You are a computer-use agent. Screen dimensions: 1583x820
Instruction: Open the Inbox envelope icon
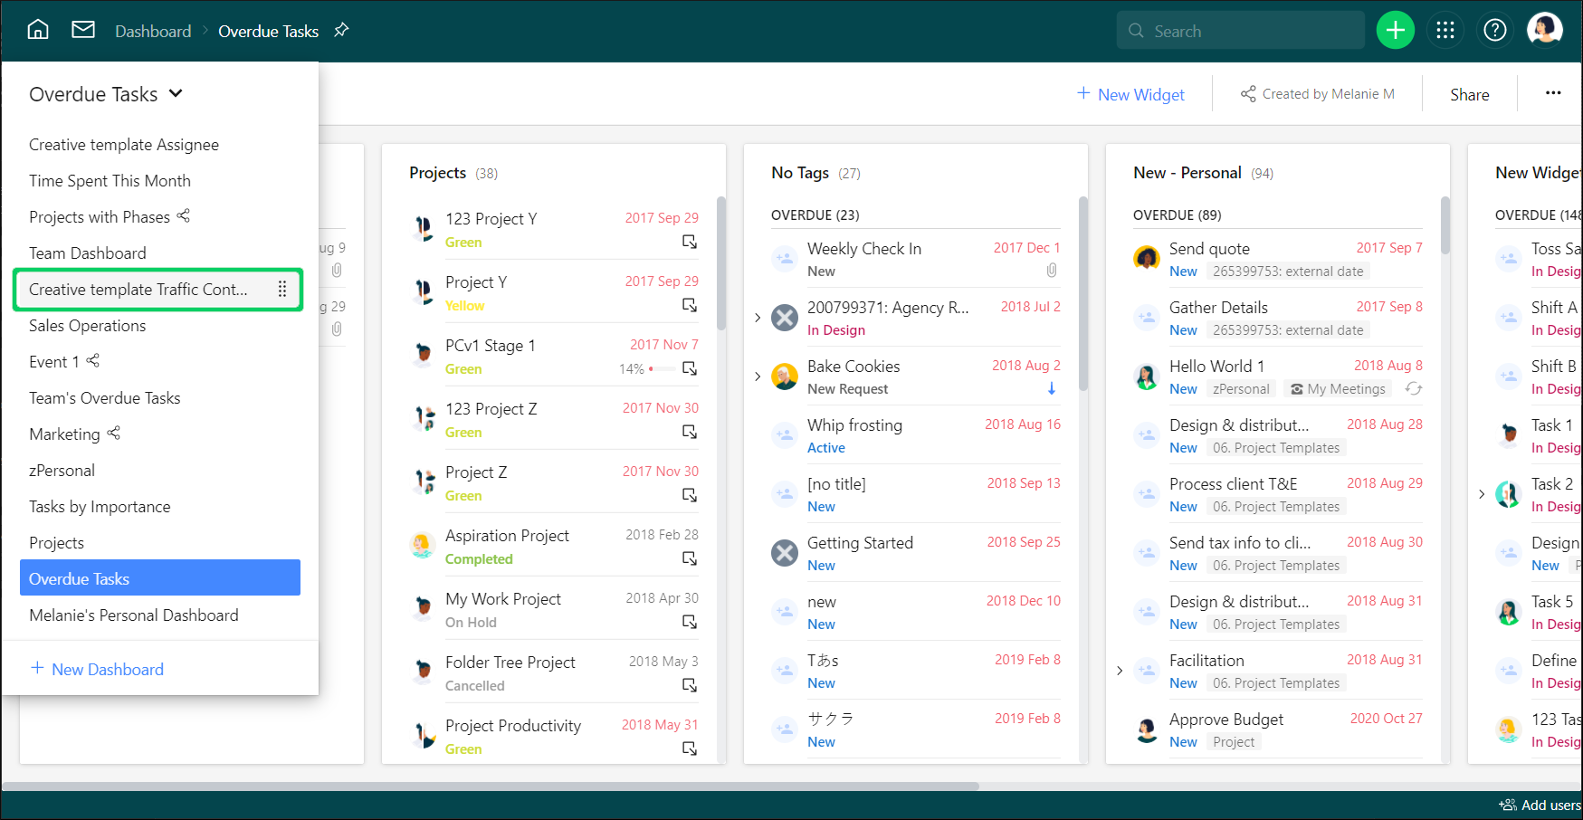(x=83, y=30)
